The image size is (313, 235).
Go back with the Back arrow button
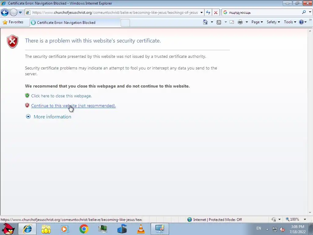point(5,12)
